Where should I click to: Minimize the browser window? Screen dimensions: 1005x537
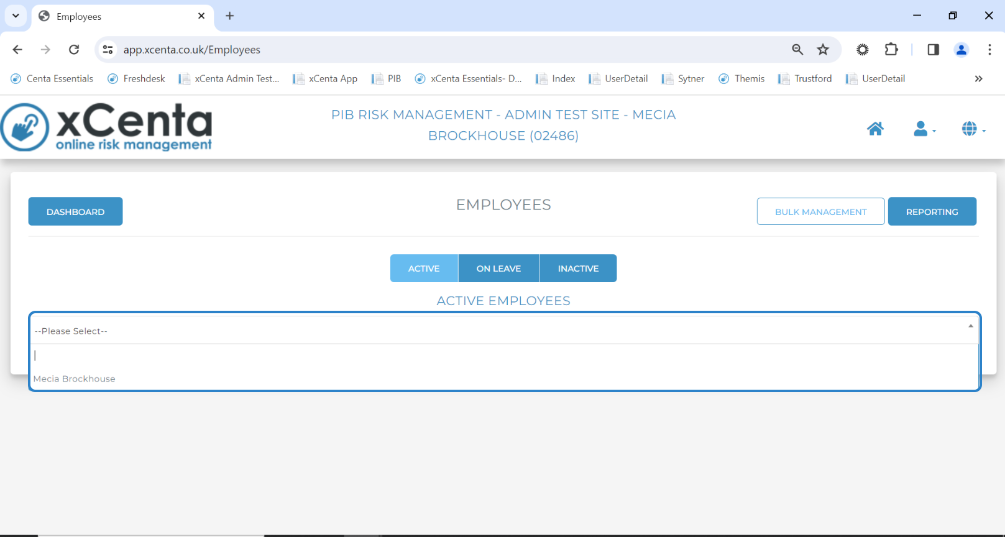[917, 16]
